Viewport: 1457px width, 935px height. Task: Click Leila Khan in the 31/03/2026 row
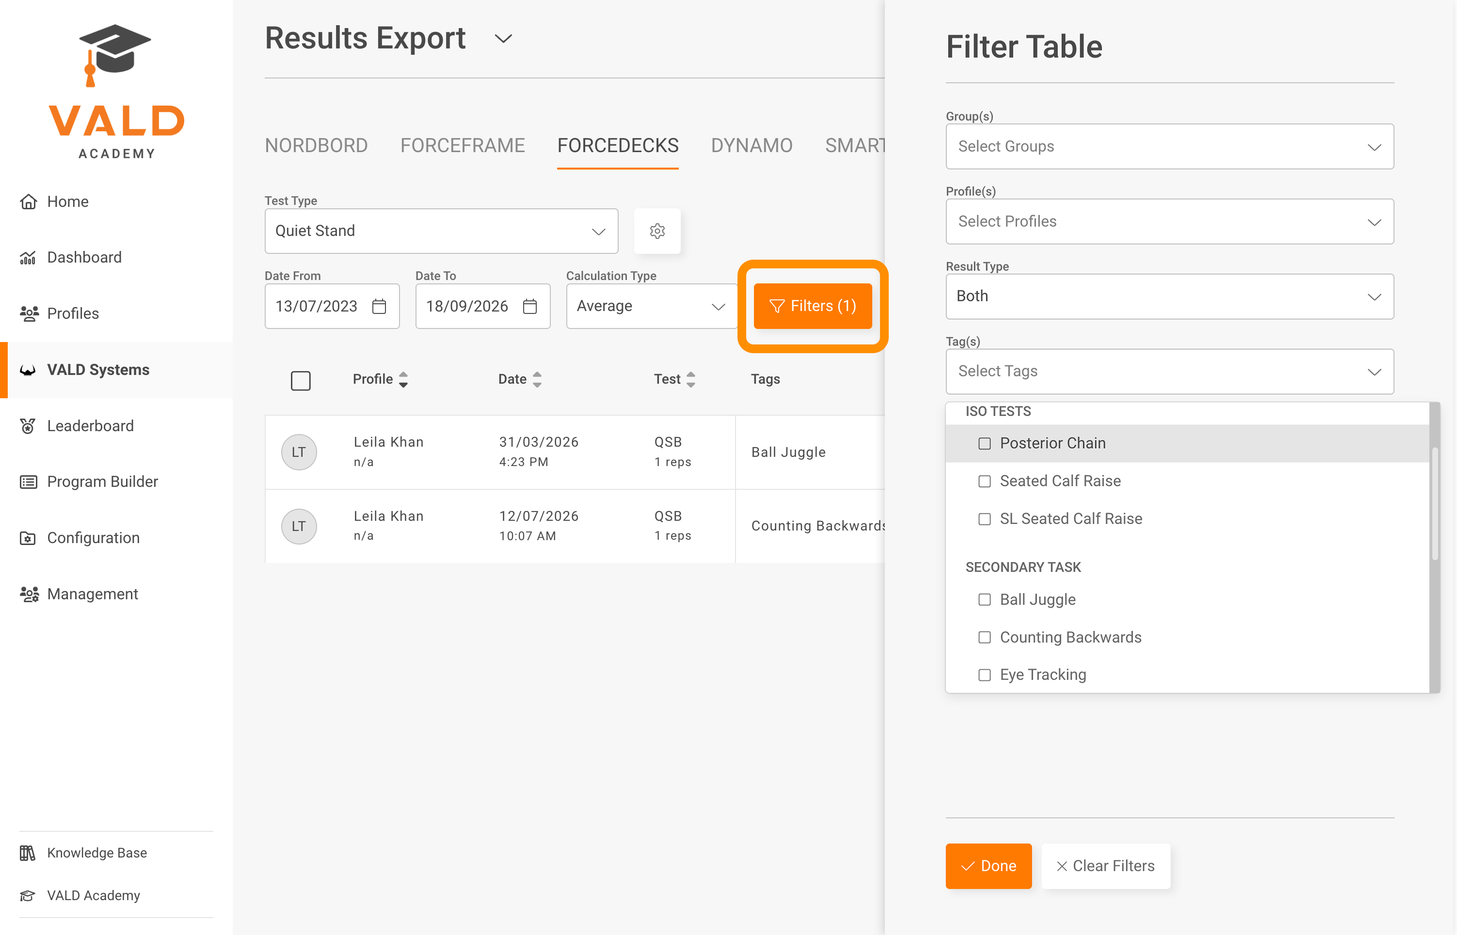389,442
